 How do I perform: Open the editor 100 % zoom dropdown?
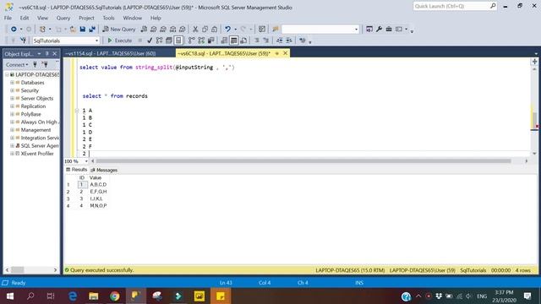click(86, 161)
